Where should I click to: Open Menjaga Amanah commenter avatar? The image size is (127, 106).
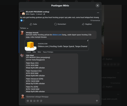22,33
